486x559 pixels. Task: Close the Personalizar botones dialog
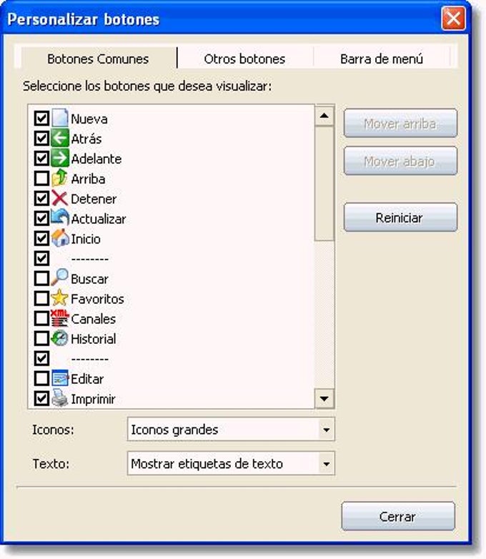point(453,18)
